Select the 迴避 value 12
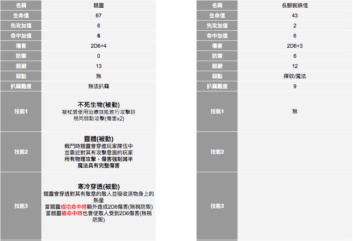353x241 pixels. point(295,66)
